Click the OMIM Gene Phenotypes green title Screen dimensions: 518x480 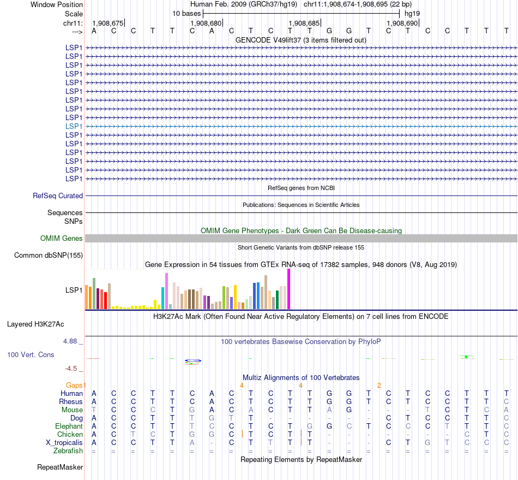301,230
